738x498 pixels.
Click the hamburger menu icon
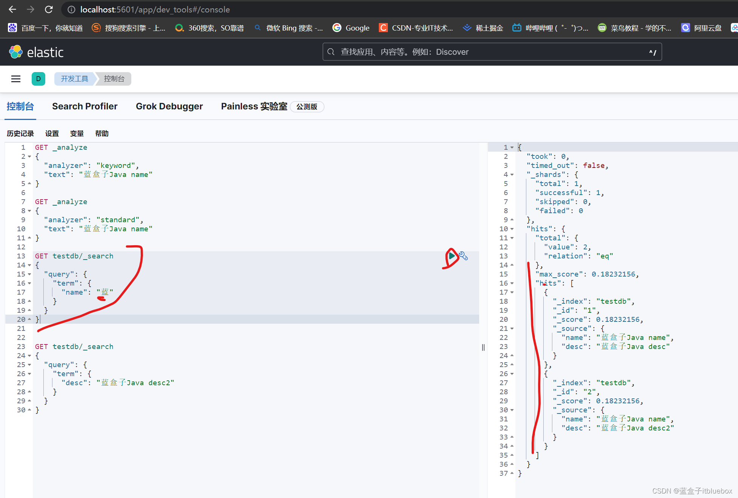pyautogui.click(x=15, y=78)
